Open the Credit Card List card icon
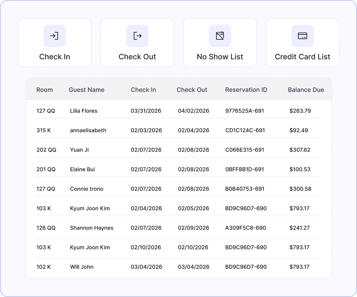 point(303,36)
